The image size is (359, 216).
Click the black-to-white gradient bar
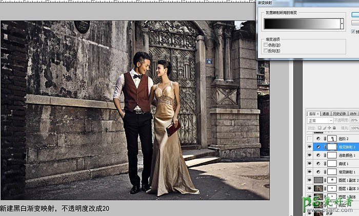302,24
